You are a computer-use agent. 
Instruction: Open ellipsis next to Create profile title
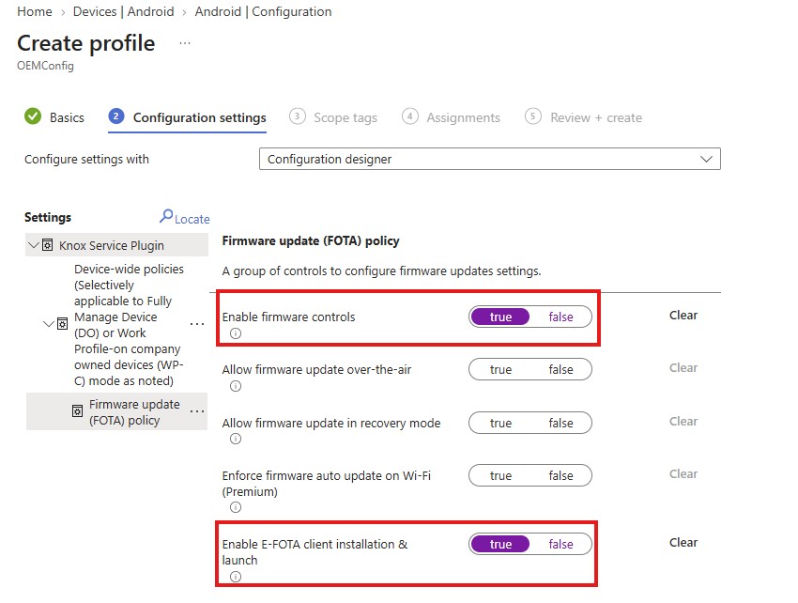[185, 43]
